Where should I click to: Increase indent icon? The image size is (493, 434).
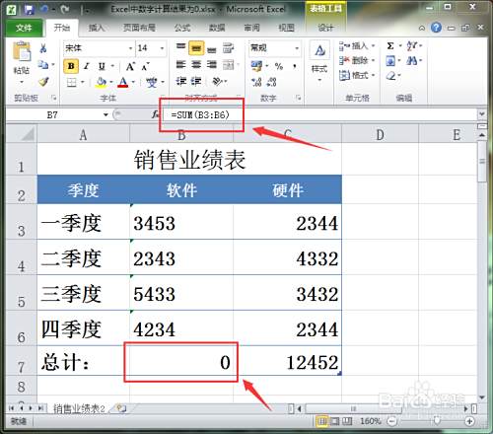point(196,81)
